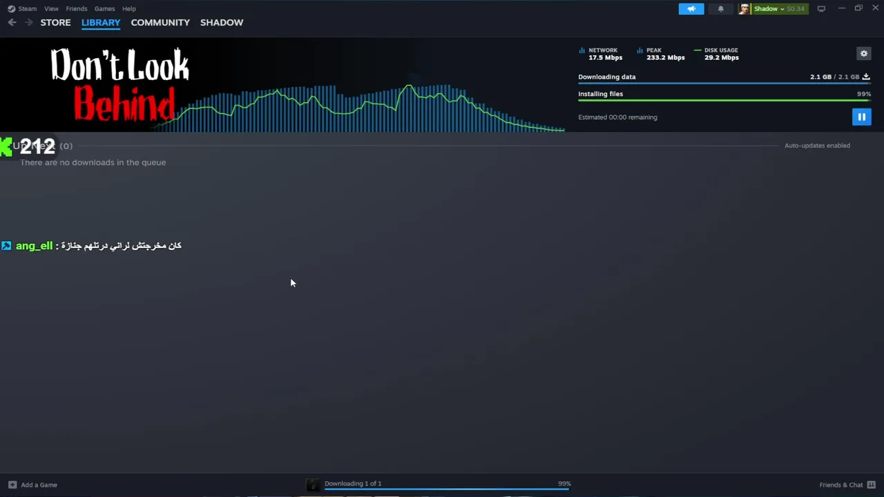Click the Friends & Chat icon

pyautogui.click(x=872, y=485)
